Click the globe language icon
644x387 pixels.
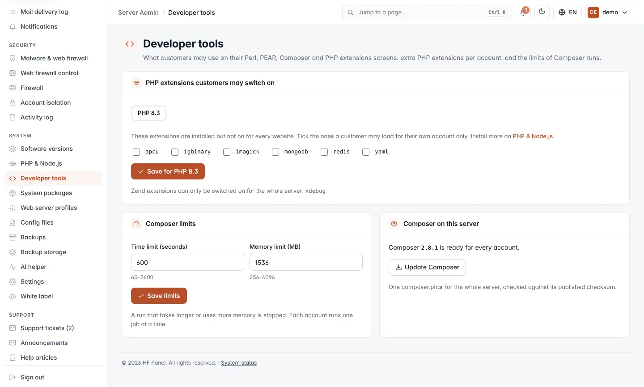[562, 13]
